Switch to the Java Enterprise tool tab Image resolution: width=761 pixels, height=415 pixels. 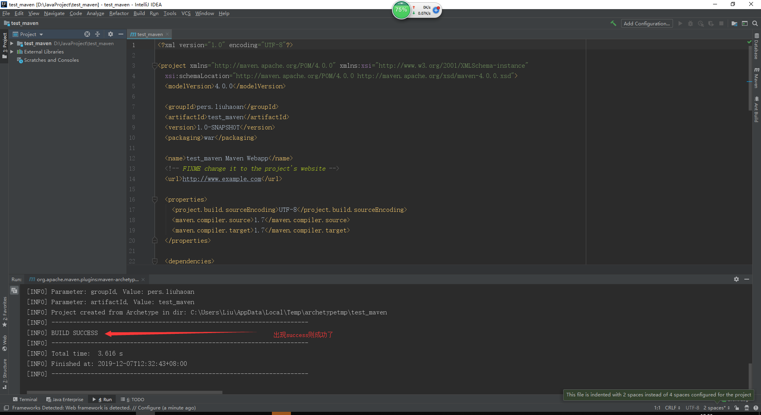pos(65,400)
